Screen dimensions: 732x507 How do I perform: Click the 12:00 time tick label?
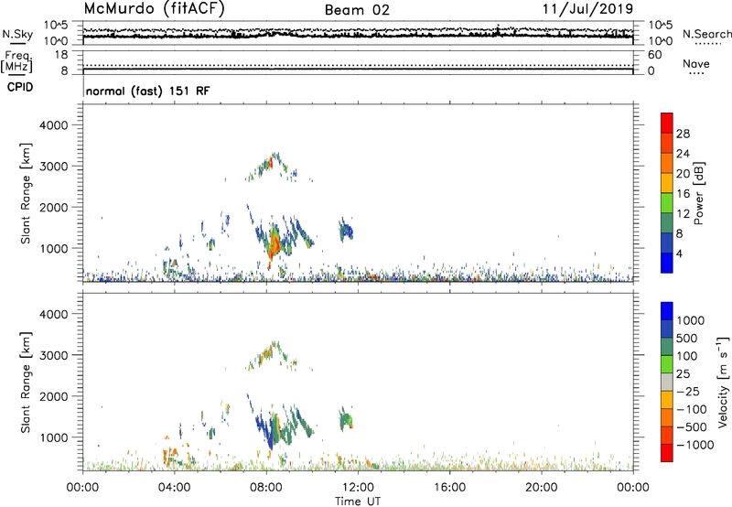(358, 488)
